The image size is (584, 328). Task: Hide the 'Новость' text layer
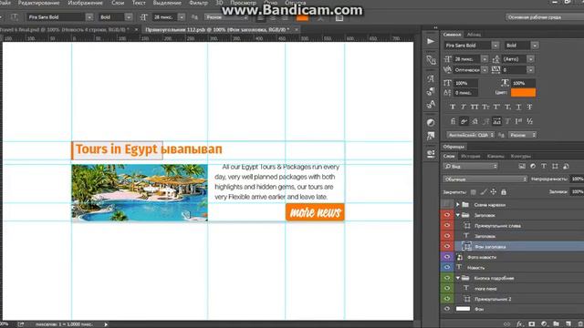[447, 267]
